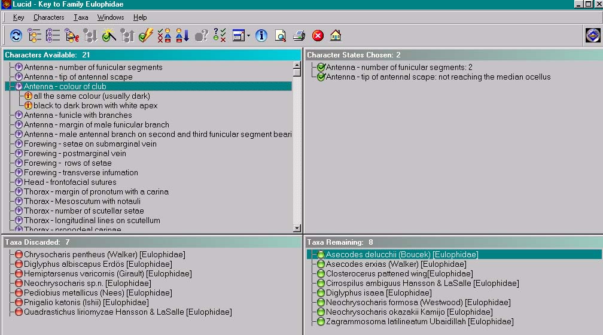Open the Taxa menu
Viewport: 603px width, 335px height.
coord(81,17)
